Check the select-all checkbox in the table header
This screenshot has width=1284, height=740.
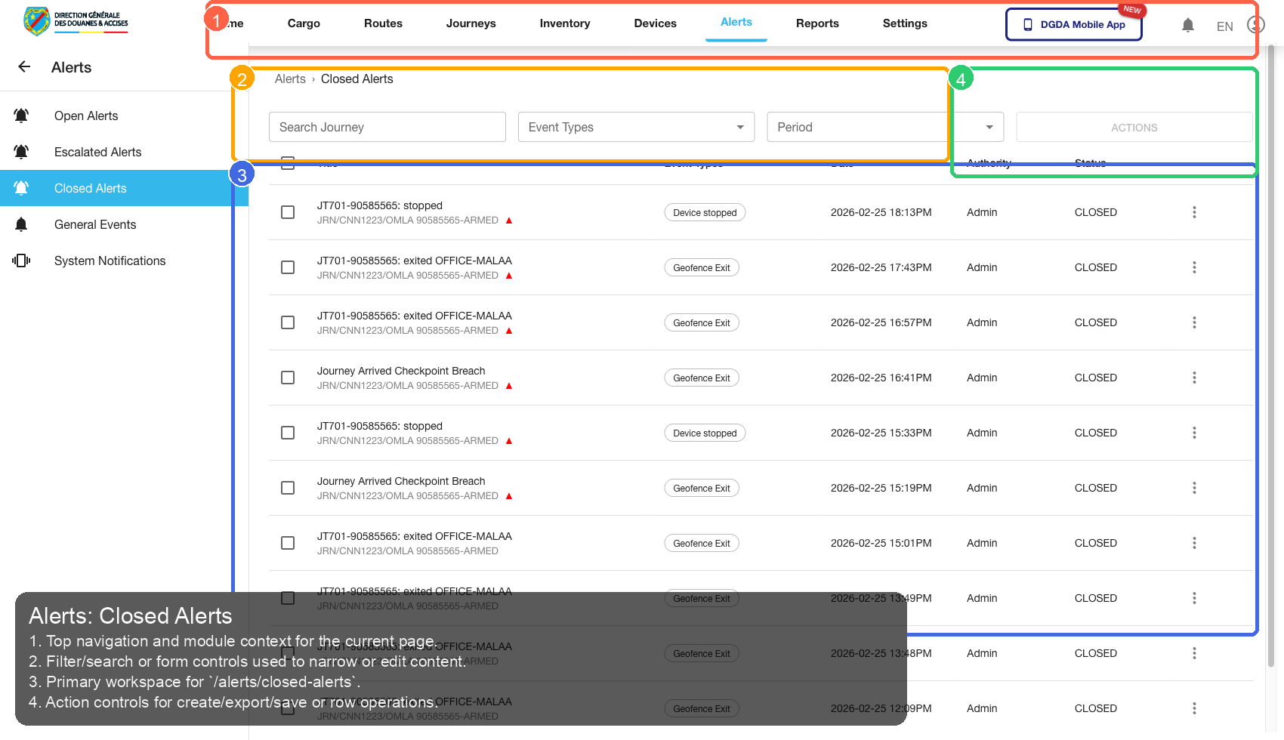click(287, 162)
